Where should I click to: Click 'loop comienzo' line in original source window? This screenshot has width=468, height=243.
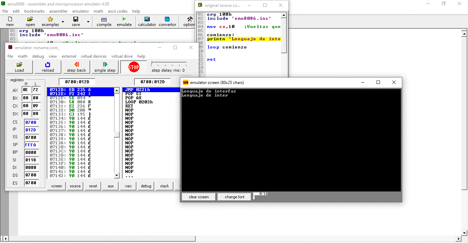227,47
